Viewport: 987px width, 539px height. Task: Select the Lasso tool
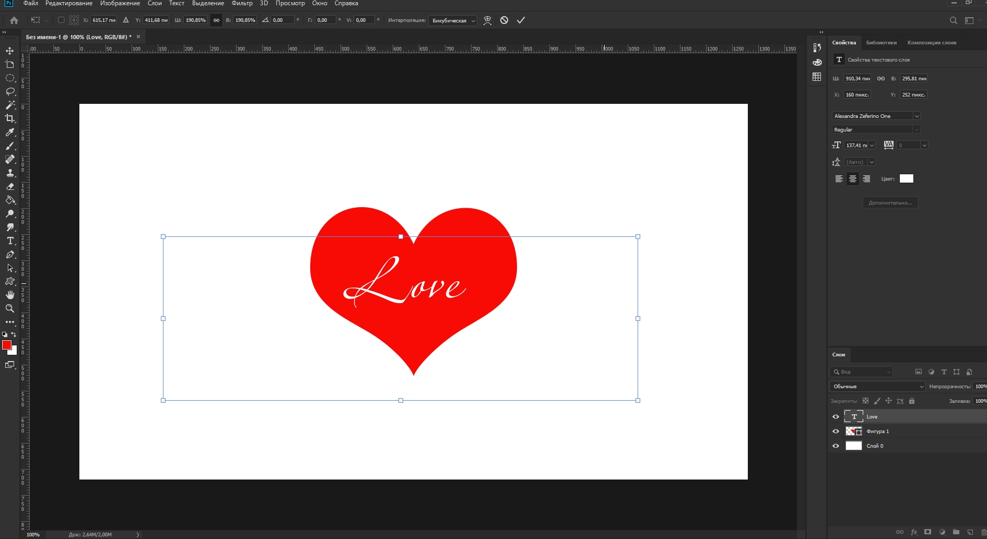(9, 91)
